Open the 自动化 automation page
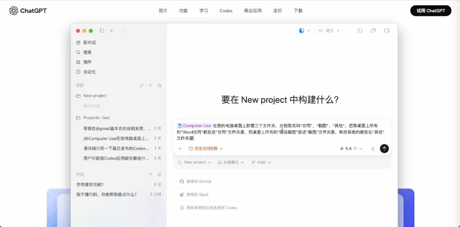The height and width of the screenshot is (227, 460). coord(86,72)
